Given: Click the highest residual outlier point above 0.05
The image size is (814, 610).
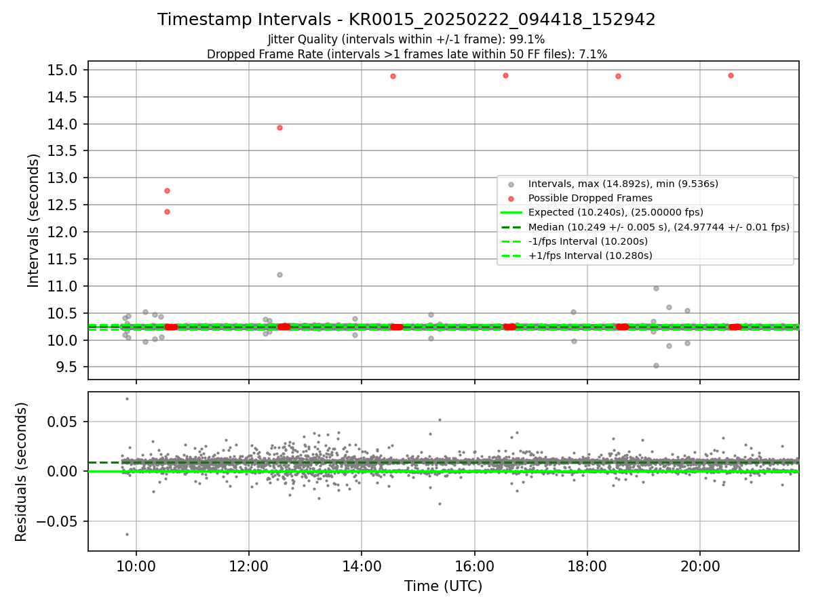Looking at the screenshot, I should click(x=127, y=399).
